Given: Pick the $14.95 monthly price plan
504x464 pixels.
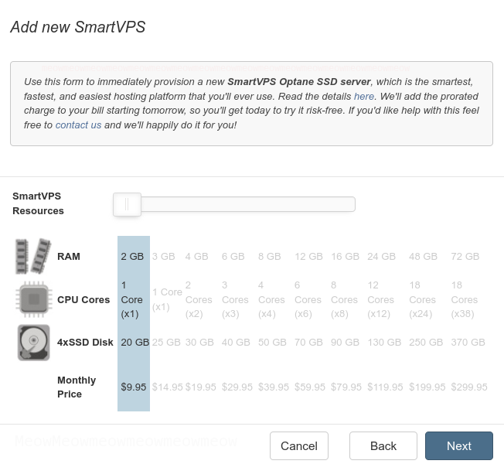Looking at the screenshot, I should point(167,387).
